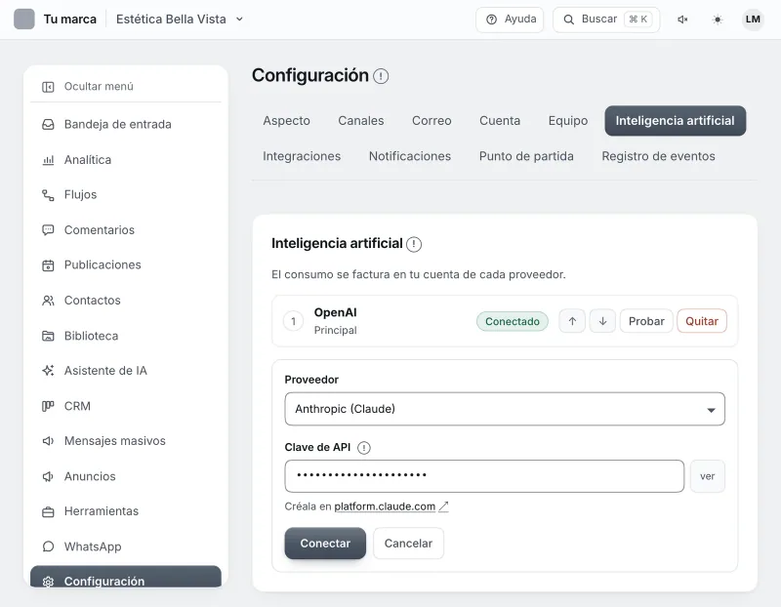The image size is (781, 607).
Task: Open Bandeja de entrada inbox icon
Action: pos(48,125)
